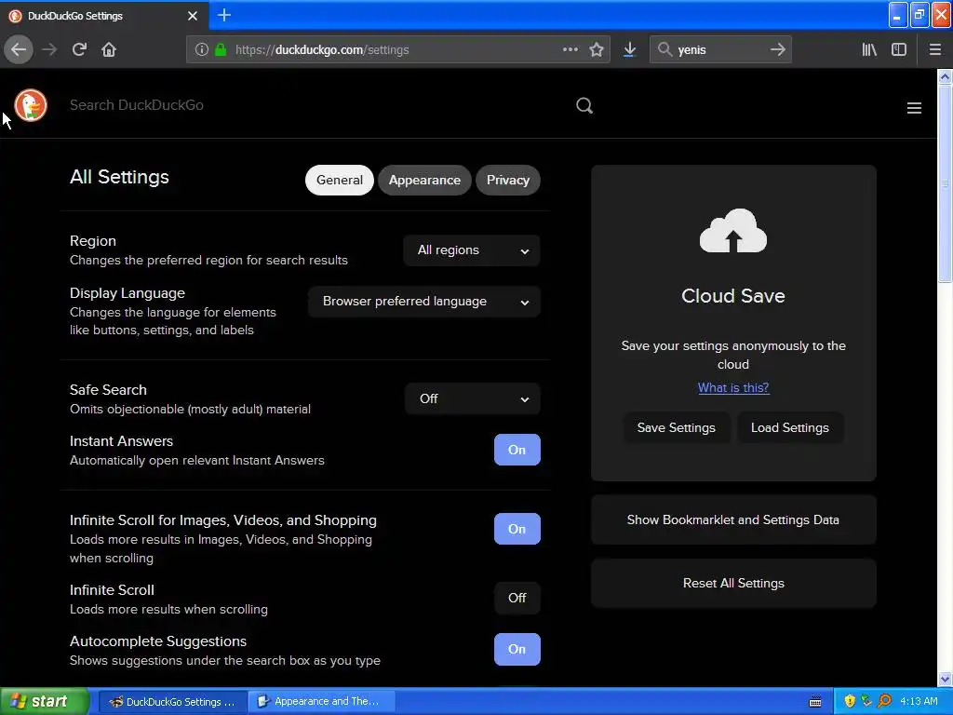Image resolution: width=953 pixels, height=715 pixels.
Task: Open the on-screen keyboard tray icon
Action: click(815, 702)
